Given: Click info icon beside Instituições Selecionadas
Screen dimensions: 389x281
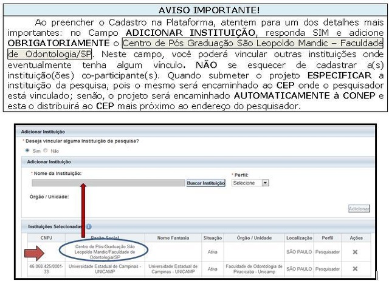Looking at the screenshot, I should (89, 226).
